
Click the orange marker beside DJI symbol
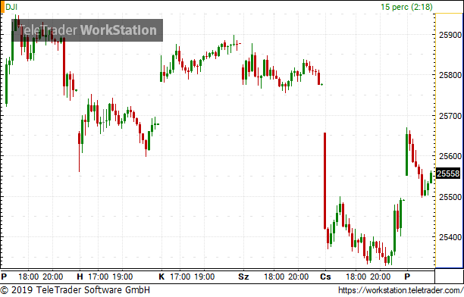coord(2,7)
